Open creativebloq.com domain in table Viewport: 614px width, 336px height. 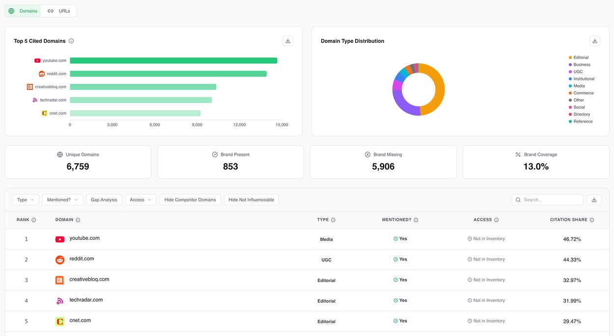pos(89,280)
